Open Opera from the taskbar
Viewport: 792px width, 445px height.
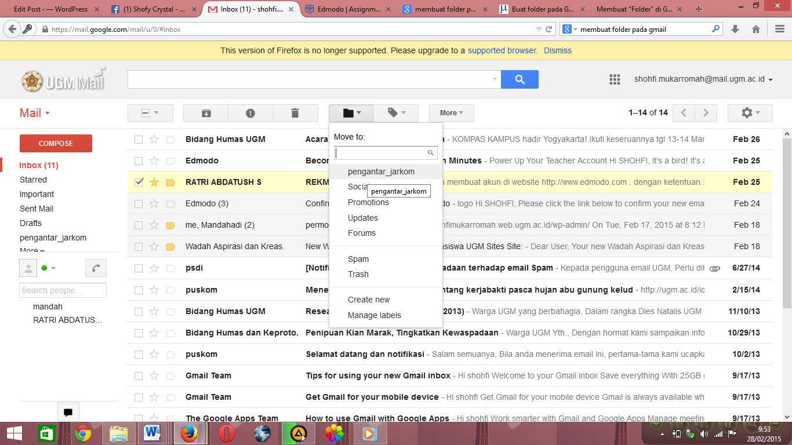click(227, 433)
